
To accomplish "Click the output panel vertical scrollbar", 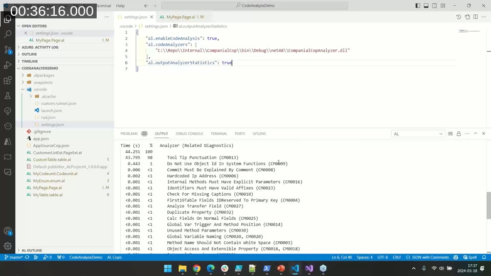I will (488, 205).
